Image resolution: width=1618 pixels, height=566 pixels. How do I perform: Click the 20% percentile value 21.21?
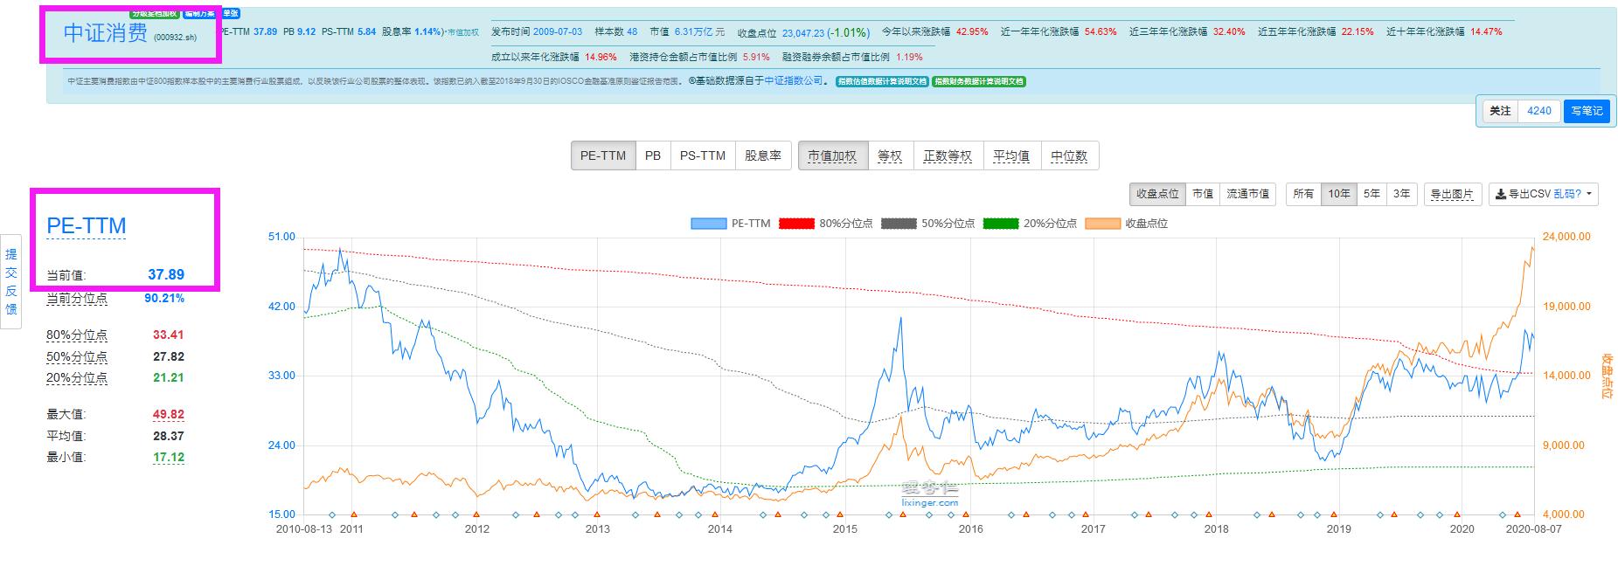[x=169, y=377]
